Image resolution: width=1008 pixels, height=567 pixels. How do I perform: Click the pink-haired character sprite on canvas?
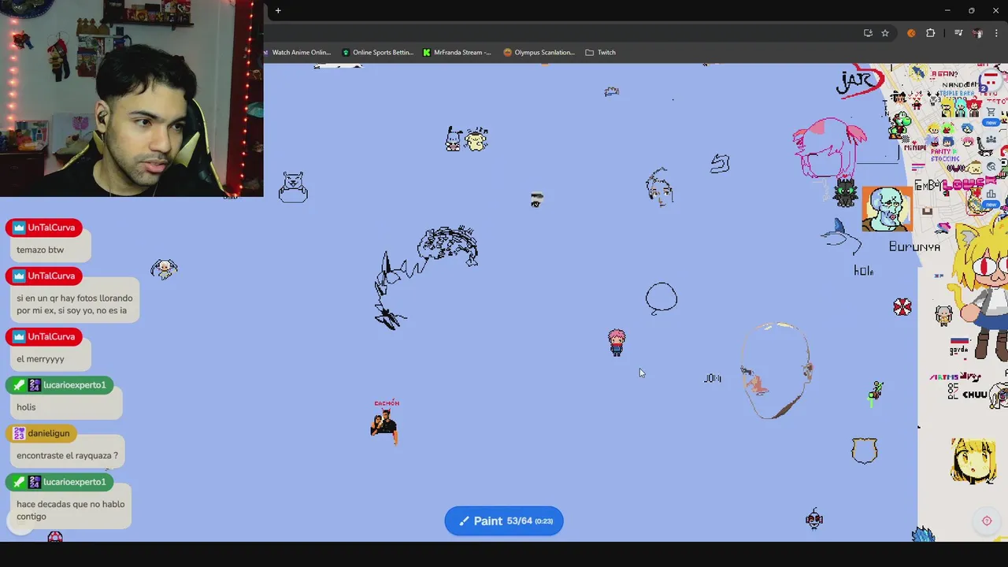click(x=617, y=343)
